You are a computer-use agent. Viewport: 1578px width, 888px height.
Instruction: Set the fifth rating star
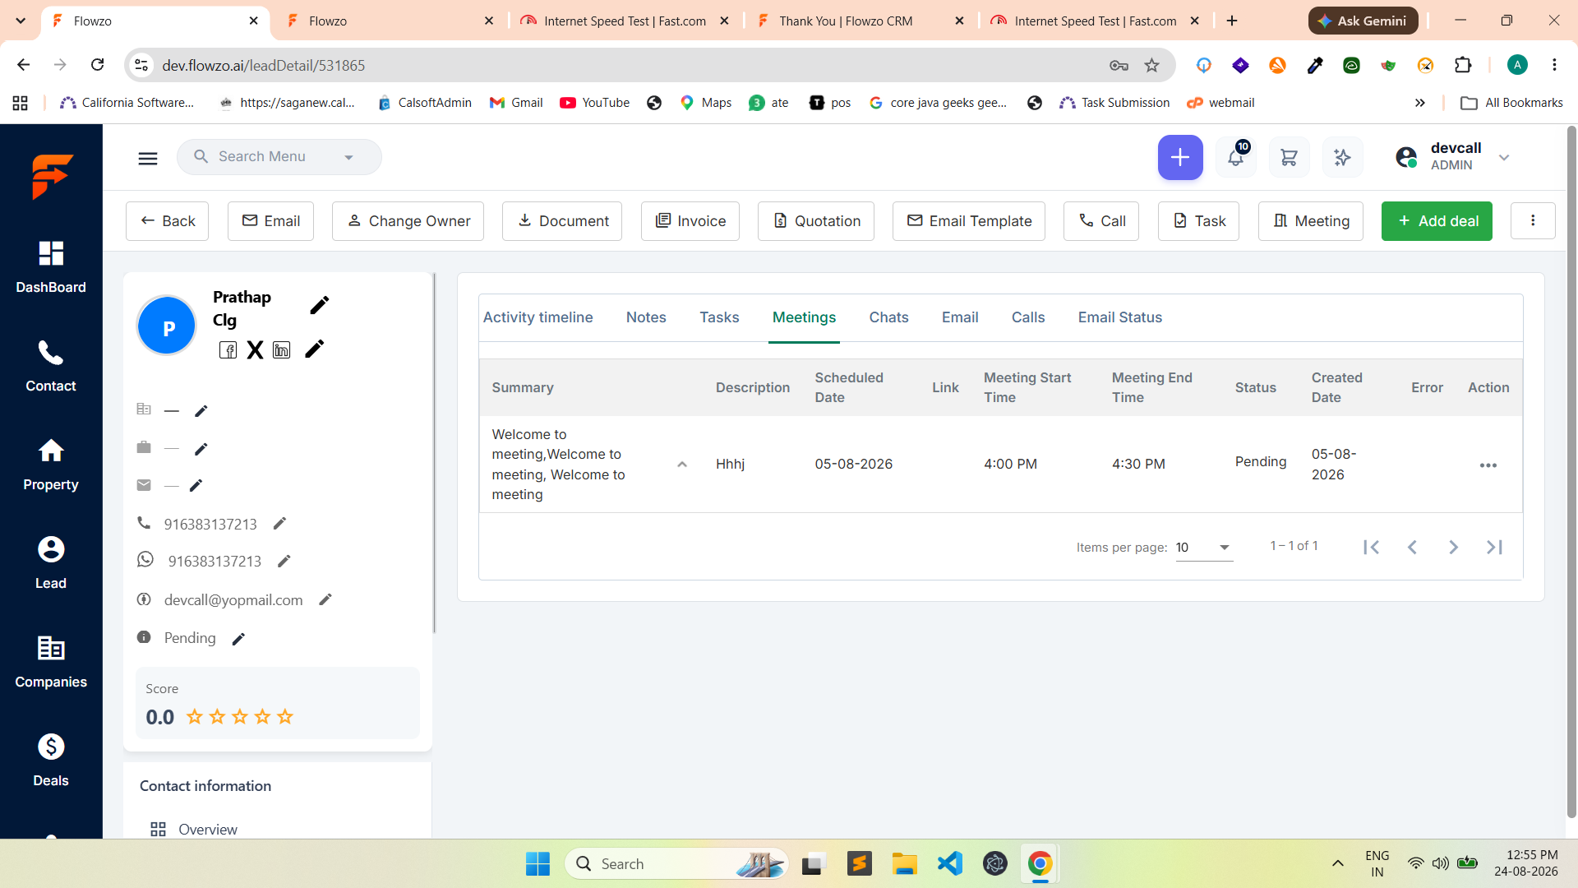(285, 717)
